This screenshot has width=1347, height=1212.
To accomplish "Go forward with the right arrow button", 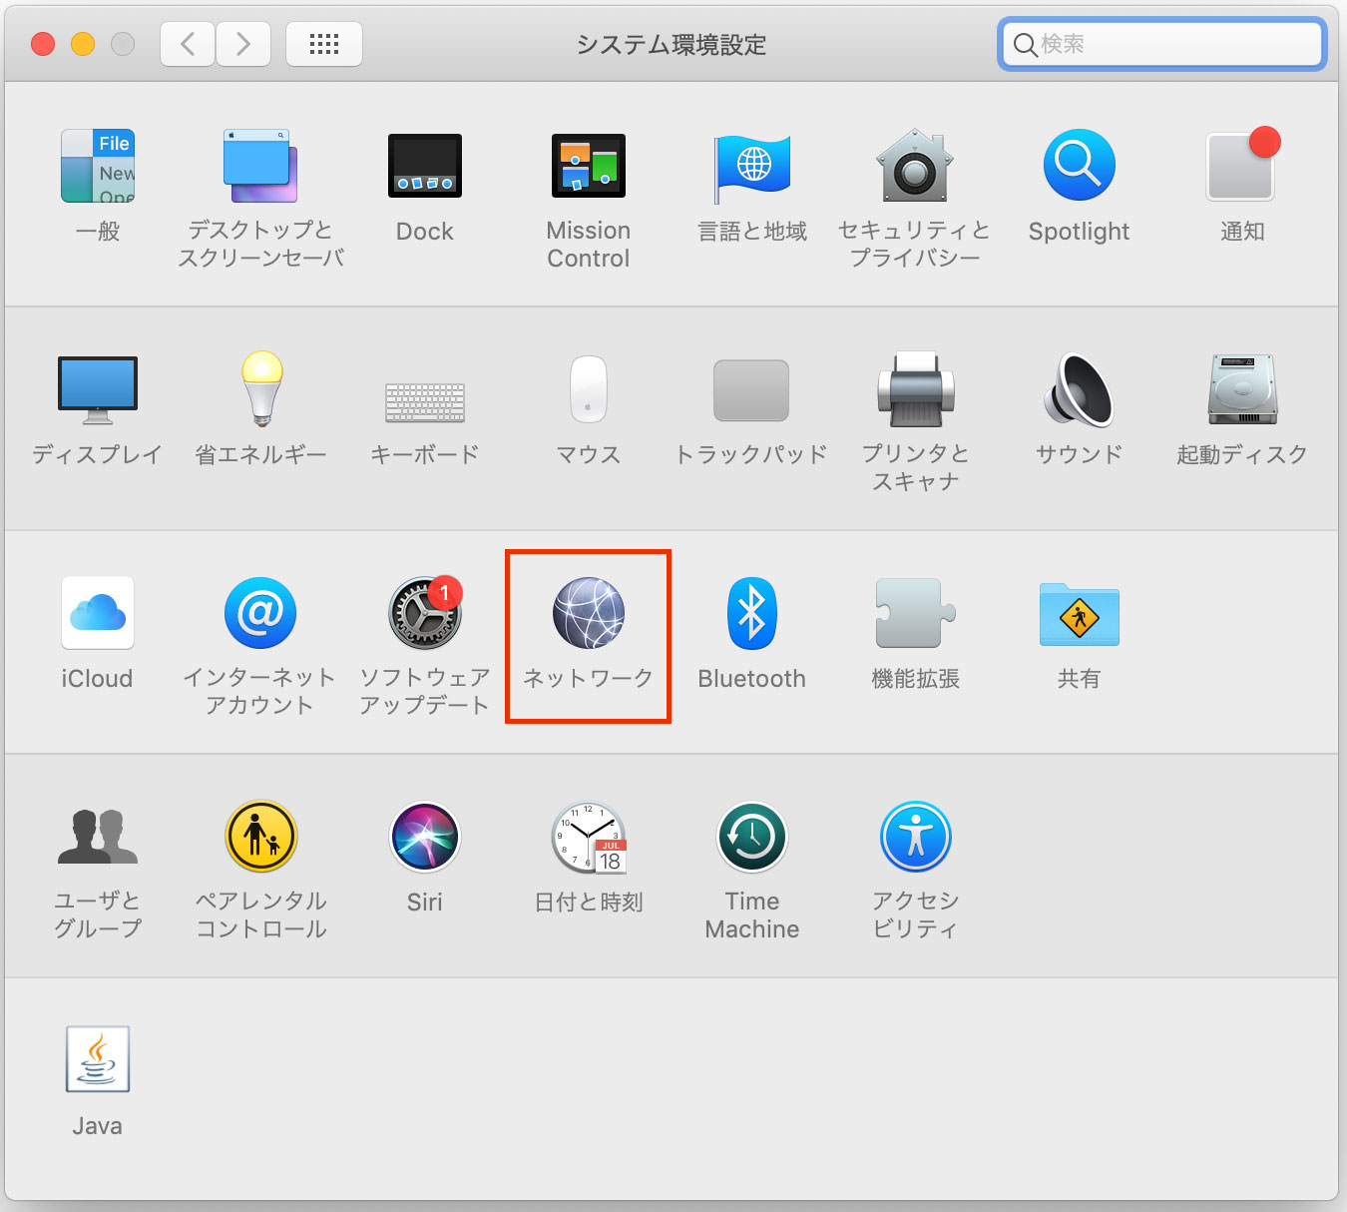I will click(243, 44).
